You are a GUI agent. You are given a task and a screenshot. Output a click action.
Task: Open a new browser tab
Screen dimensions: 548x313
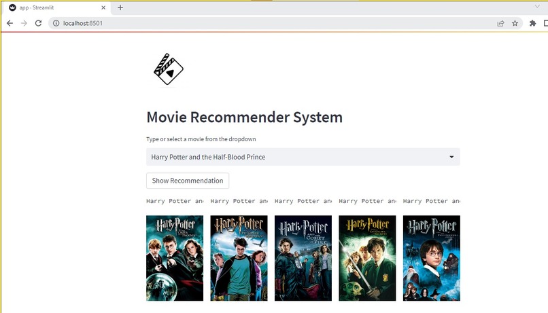click(x=120, y=7)
